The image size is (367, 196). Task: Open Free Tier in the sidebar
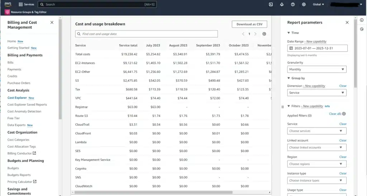click(x=14, y=118)
